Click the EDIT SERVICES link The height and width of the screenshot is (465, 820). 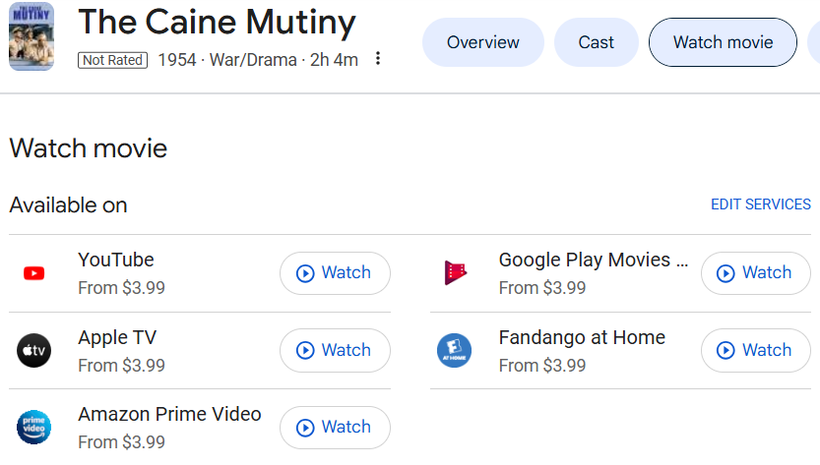tap(760, 204)
